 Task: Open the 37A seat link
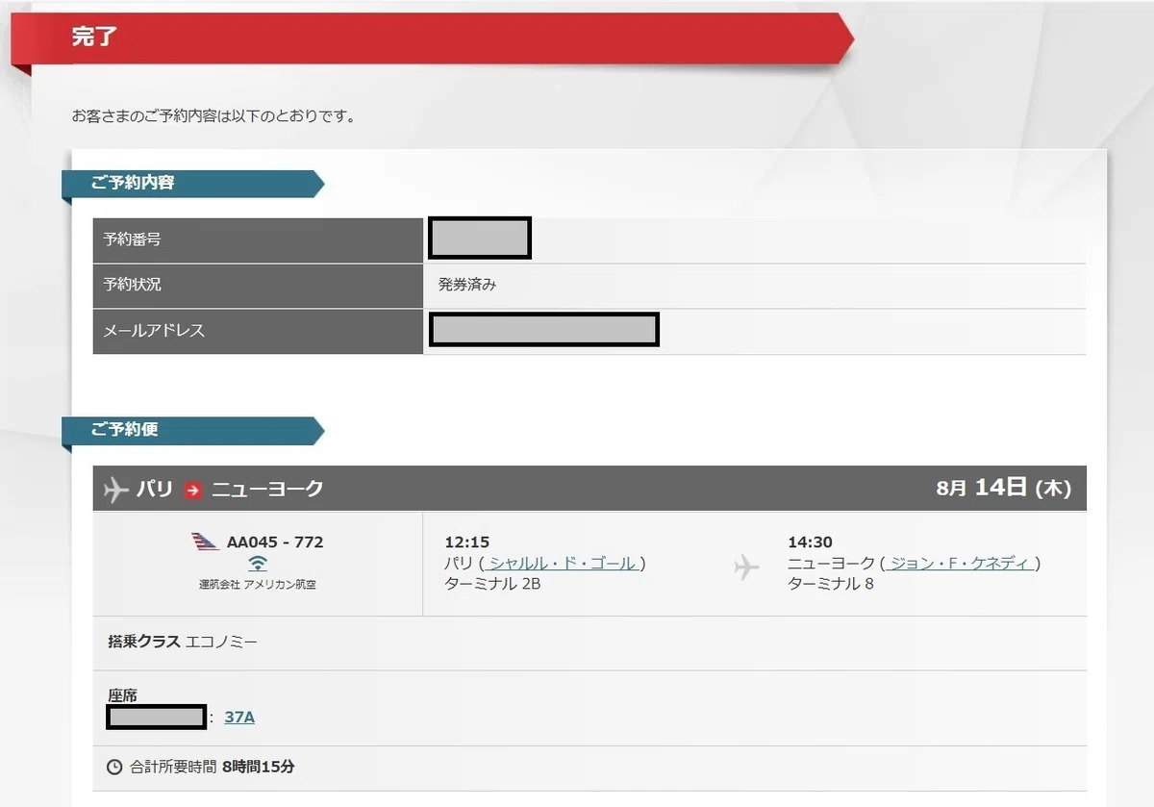[239, 717]
